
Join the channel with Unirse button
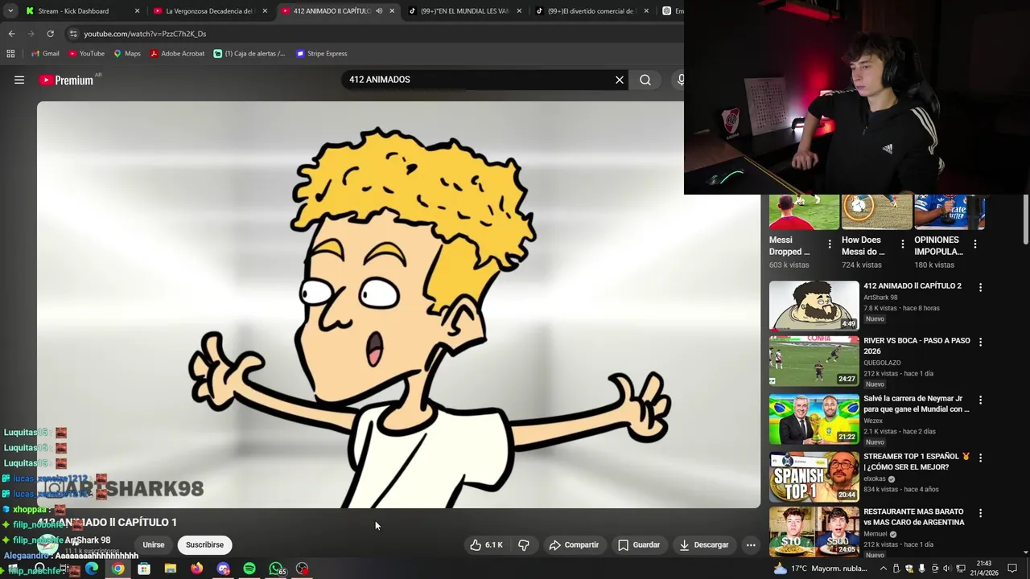(x=154, y=544)
